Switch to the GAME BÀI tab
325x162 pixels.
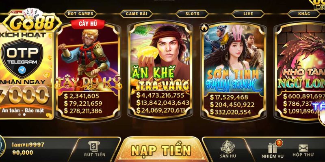point(136,14)
